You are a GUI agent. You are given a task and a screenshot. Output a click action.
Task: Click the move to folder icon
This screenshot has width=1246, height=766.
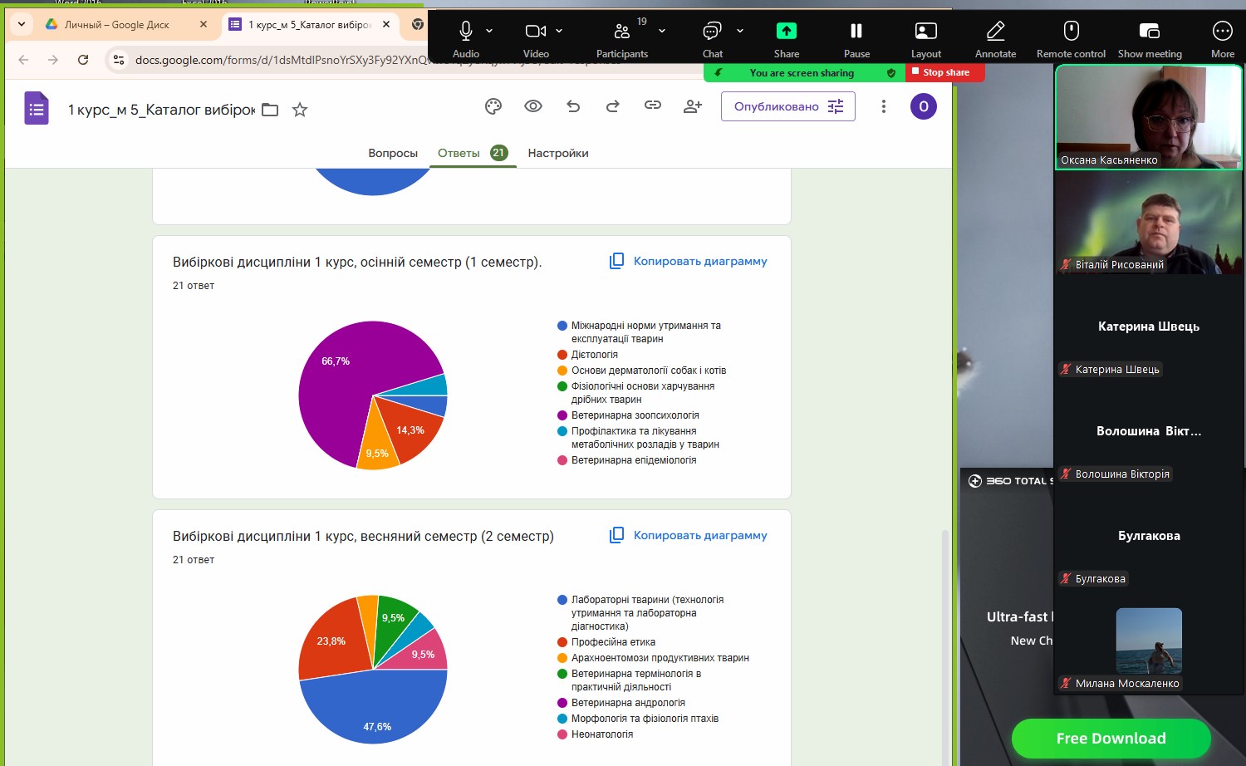point(270,110)
